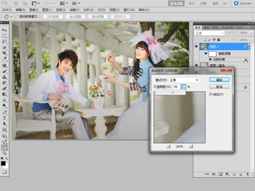
Task: Select the Path Selection tool
Action: click(5, 124)
